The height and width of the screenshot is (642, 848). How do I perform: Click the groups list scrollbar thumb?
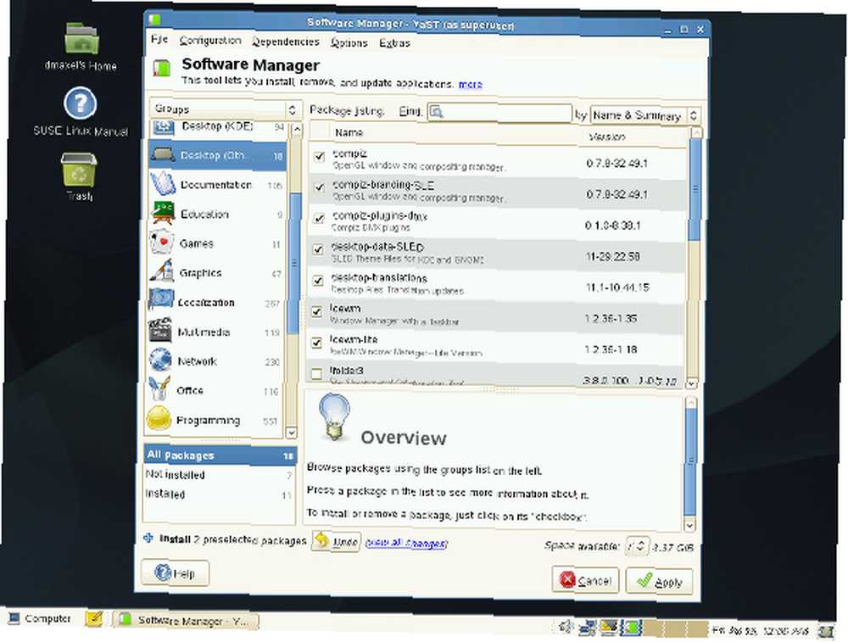294,264
